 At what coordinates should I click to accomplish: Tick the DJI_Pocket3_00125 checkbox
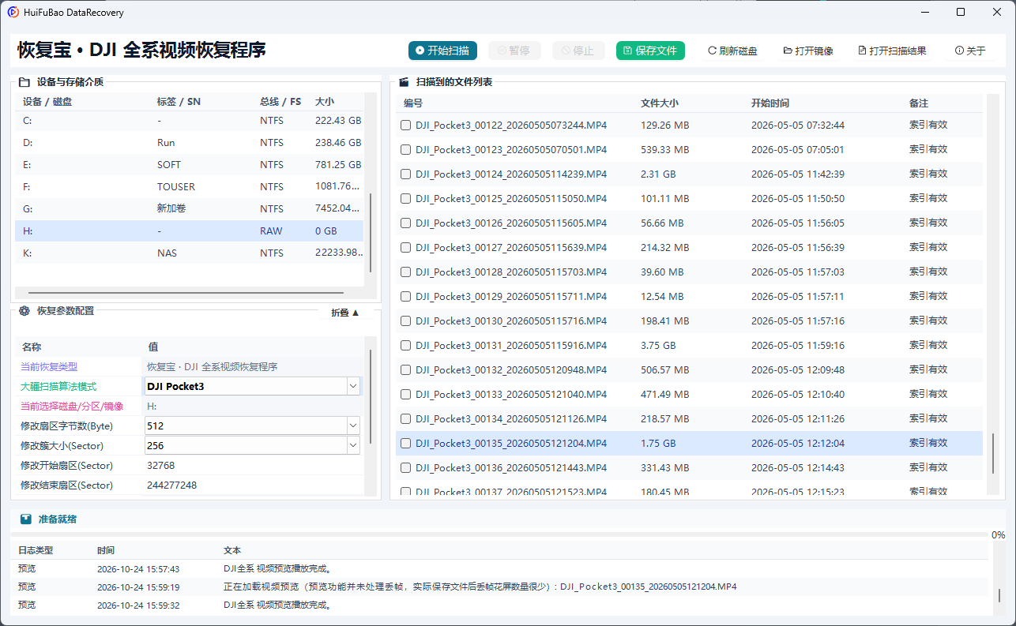[405, 198]
